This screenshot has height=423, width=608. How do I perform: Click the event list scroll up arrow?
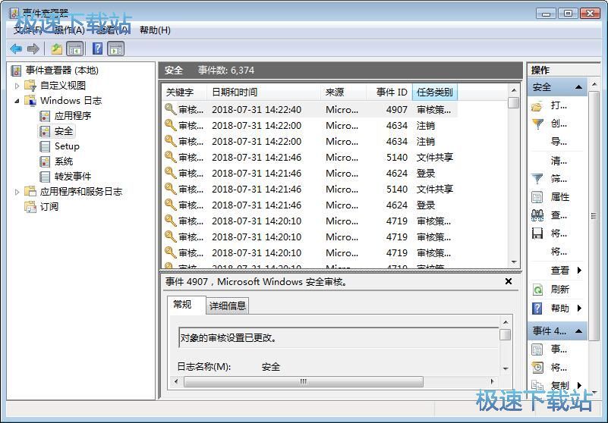click(x=514, y=90)
